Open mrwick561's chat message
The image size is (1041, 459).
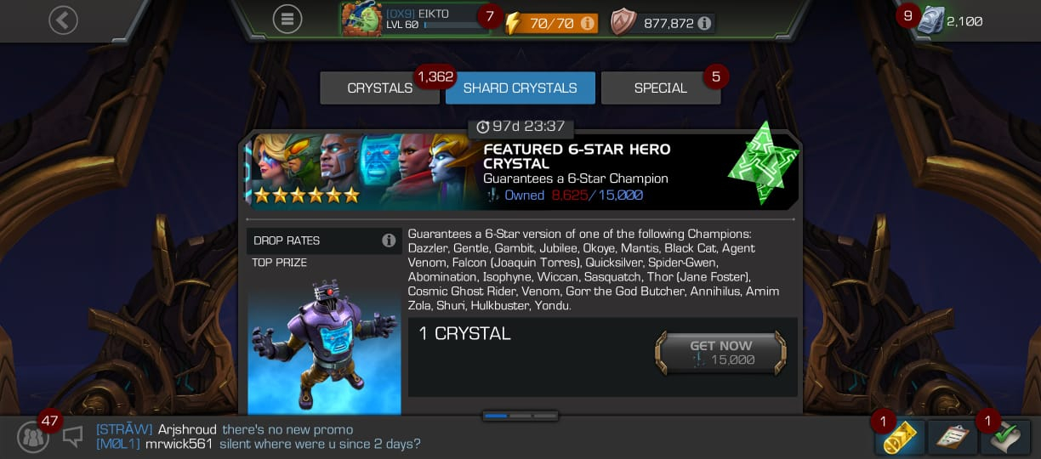[259, 444]
